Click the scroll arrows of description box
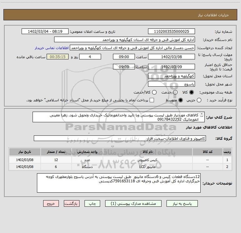The height and width of the screenshot is (233, 241). (202, 115)
